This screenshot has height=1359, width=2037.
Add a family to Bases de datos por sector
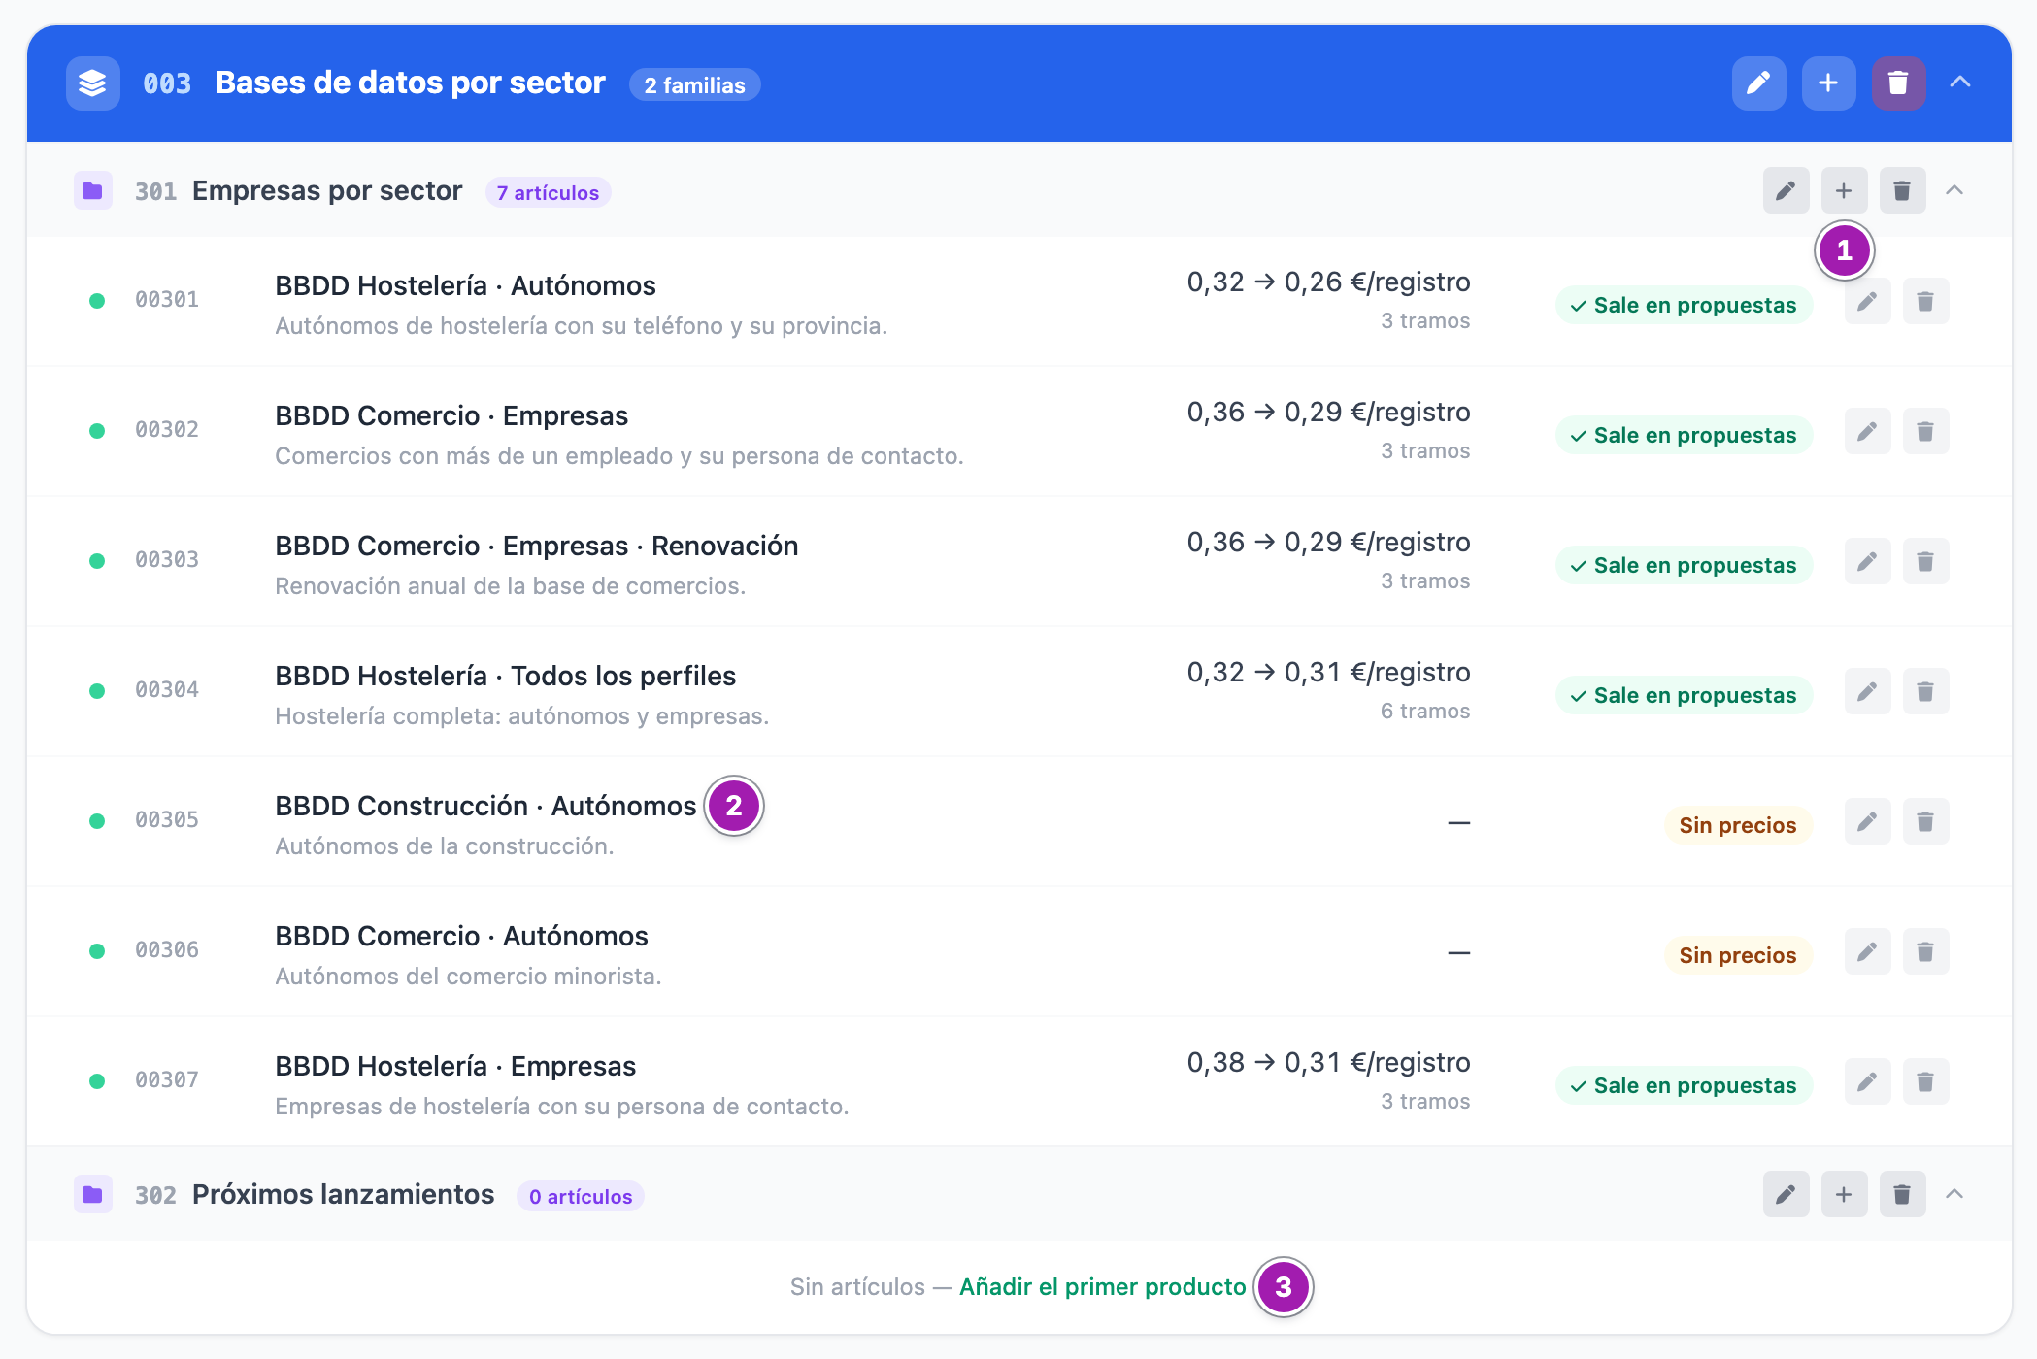click(x=1828, y=83)
